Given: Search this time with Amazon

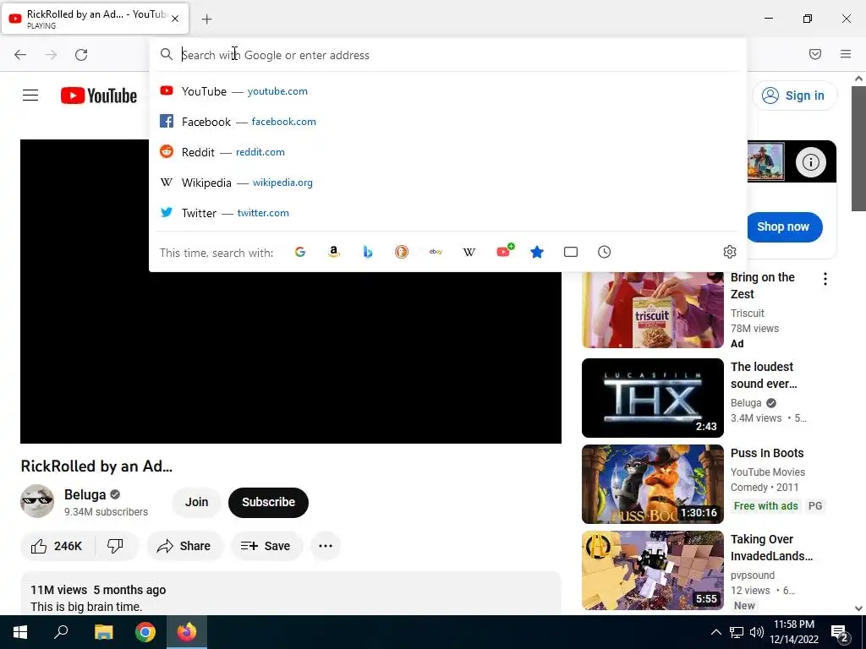Looking at the screenshot, I should 333,252.
